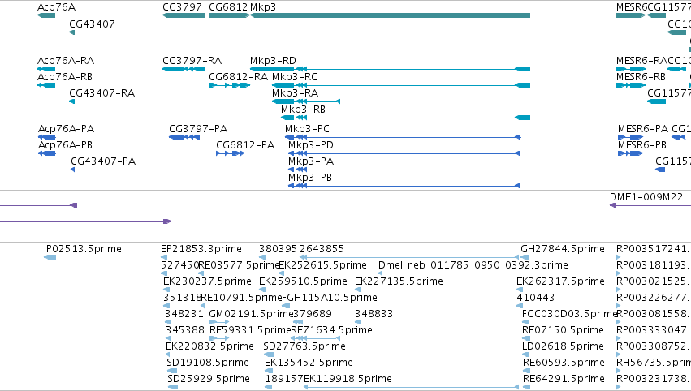The width and height of the screenshot is (691, 391).
Task: Select the RE10791.5prime EST label
Action: coord(241,298)
